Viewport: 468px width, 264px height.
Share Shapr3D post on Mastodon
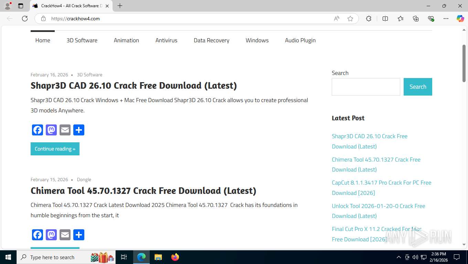pos(51,130)
